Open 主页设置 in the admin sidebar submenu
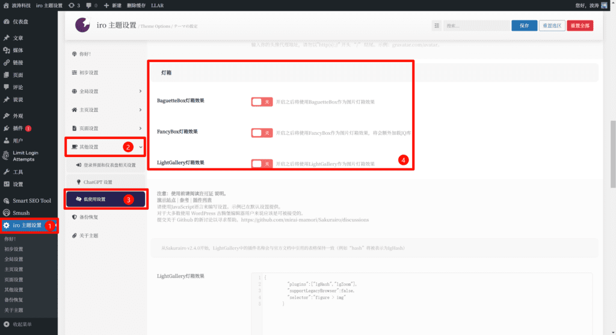This screenshot has width=616, height=335. click(x=14, y=269)
